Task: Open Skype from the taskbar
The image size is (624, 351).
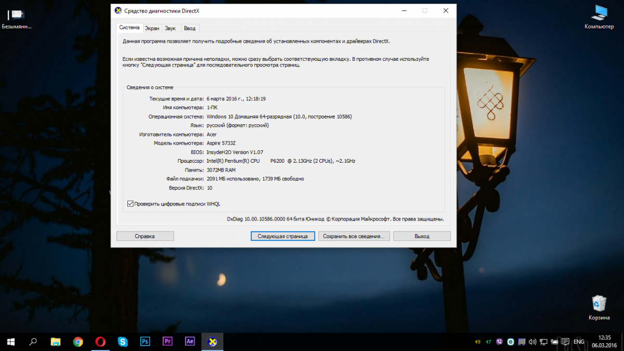Action: (123, 342)
